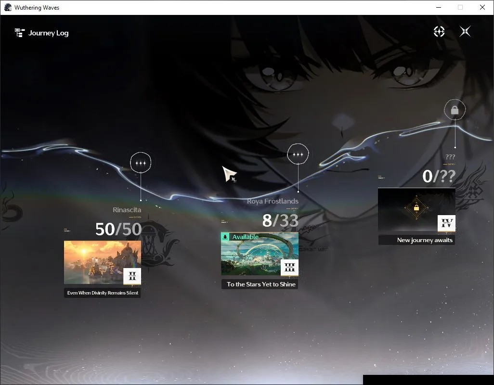
Task: Open the Journey Log tree icon
Action: point(20,33)
